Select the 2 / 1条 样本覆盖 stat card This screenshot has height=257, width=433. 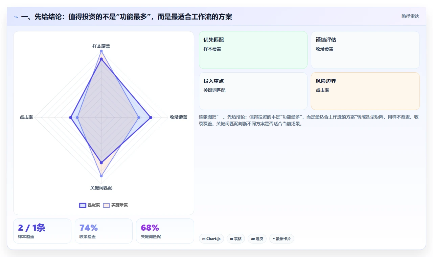42,231
